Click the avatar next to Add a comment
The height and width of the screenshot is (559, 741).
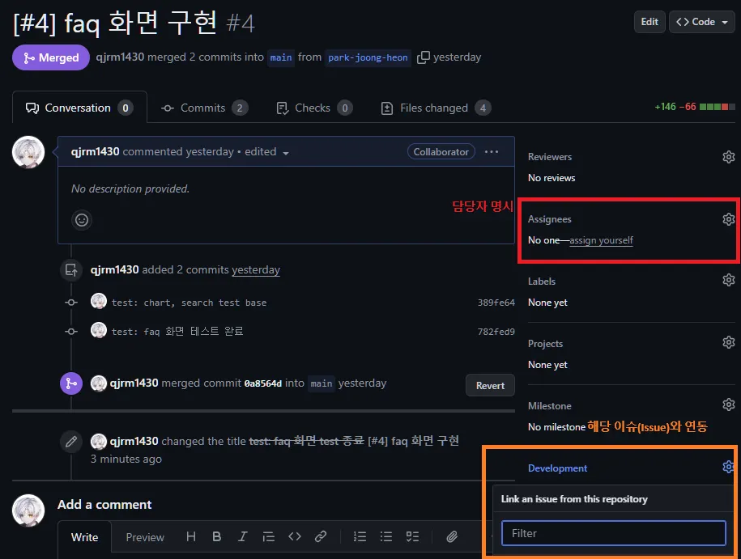tap(28, 510)
